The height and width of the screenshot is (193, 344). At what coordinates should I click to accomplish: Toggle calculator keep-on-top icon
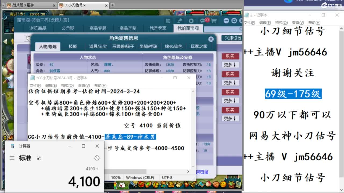(x=39, y=158)
